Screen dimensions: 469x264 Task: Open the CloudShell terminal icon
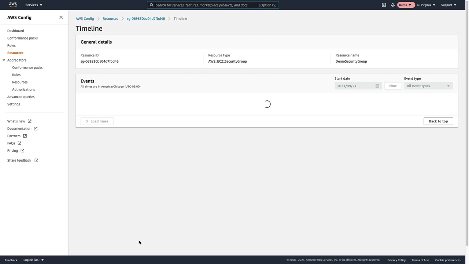pos(384,5)
